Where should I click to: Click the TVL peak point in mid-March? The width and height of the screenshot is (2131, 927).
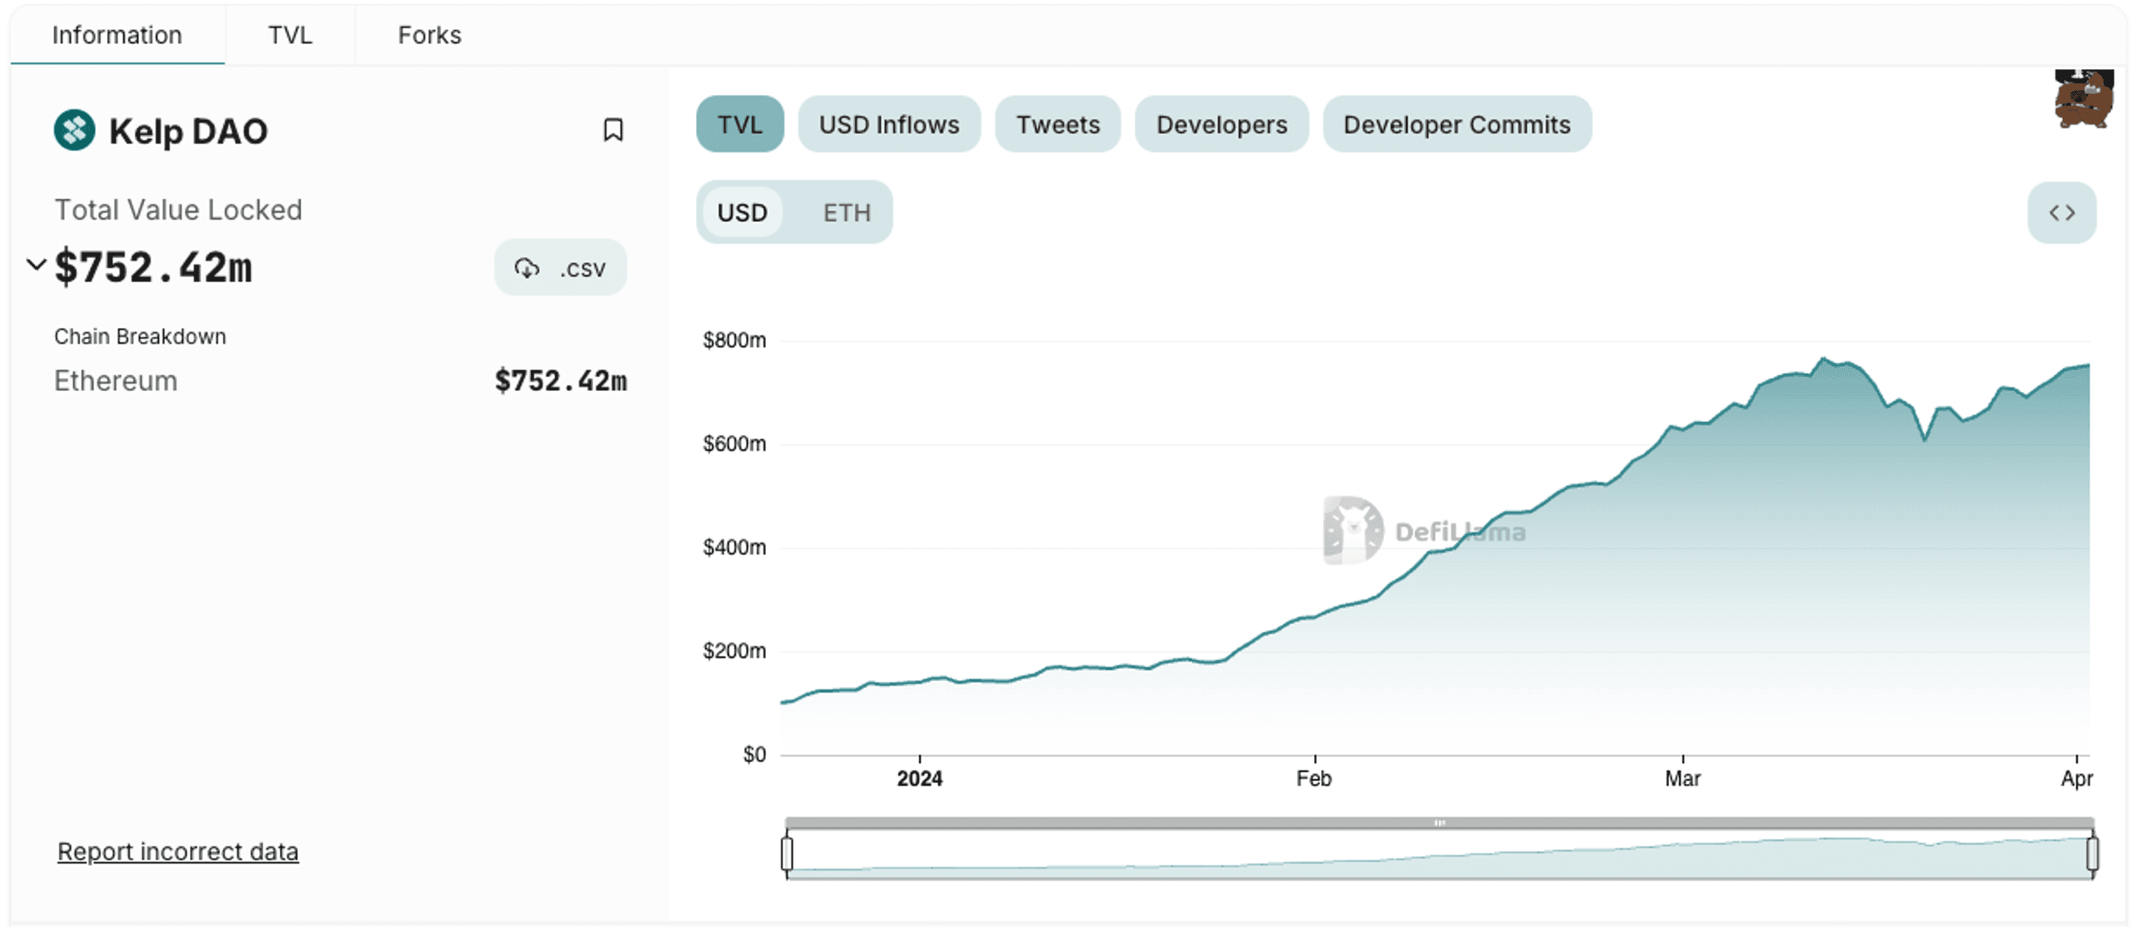coord(1822,359)
